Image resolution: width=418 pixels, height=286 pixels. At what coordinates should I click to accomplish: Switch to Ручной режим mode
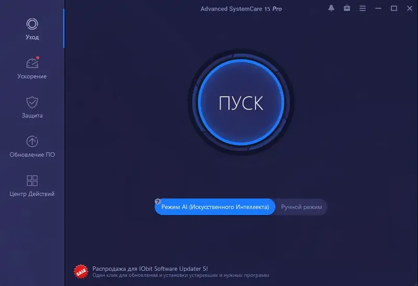pos(301,207)
